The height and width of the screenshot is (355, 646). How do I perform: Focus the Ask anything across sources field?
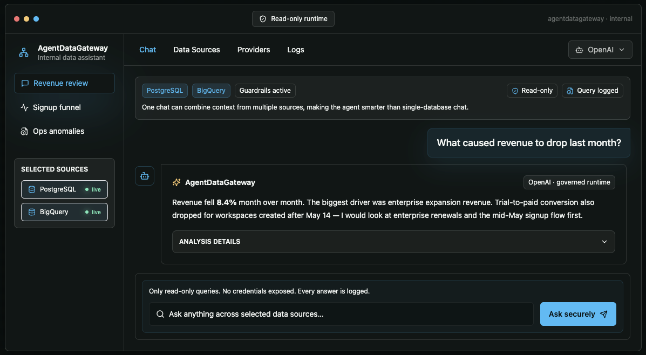[341, 314]
